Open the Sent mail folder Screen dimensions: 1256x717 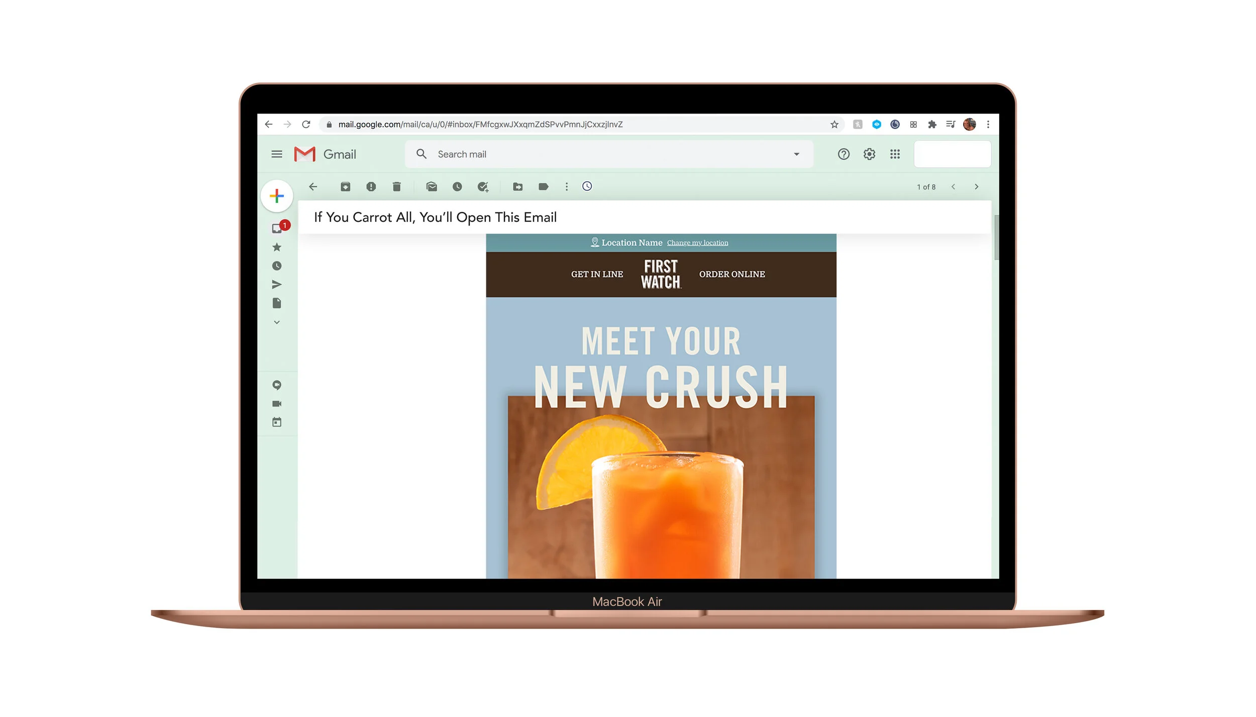click(277, 284)
